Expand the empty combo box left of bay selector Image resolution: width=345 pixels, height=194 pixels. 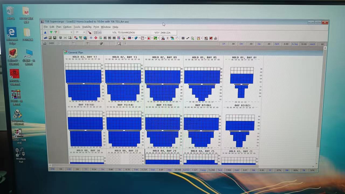pos(71,32)
